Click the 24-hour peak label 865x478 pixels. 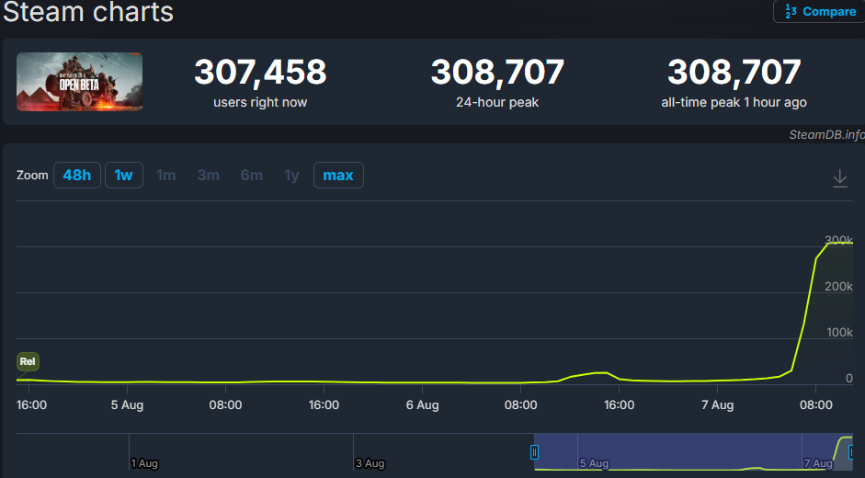pyautogui.click(x=497, y=102)
